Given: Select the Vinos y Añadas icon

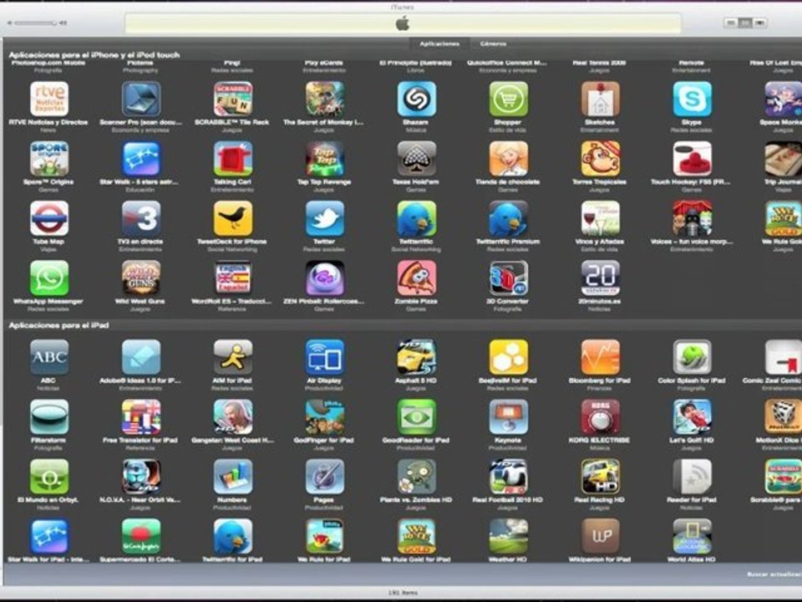Looking at the screenshot, I should pyautogui.click(x=600, y=218).
